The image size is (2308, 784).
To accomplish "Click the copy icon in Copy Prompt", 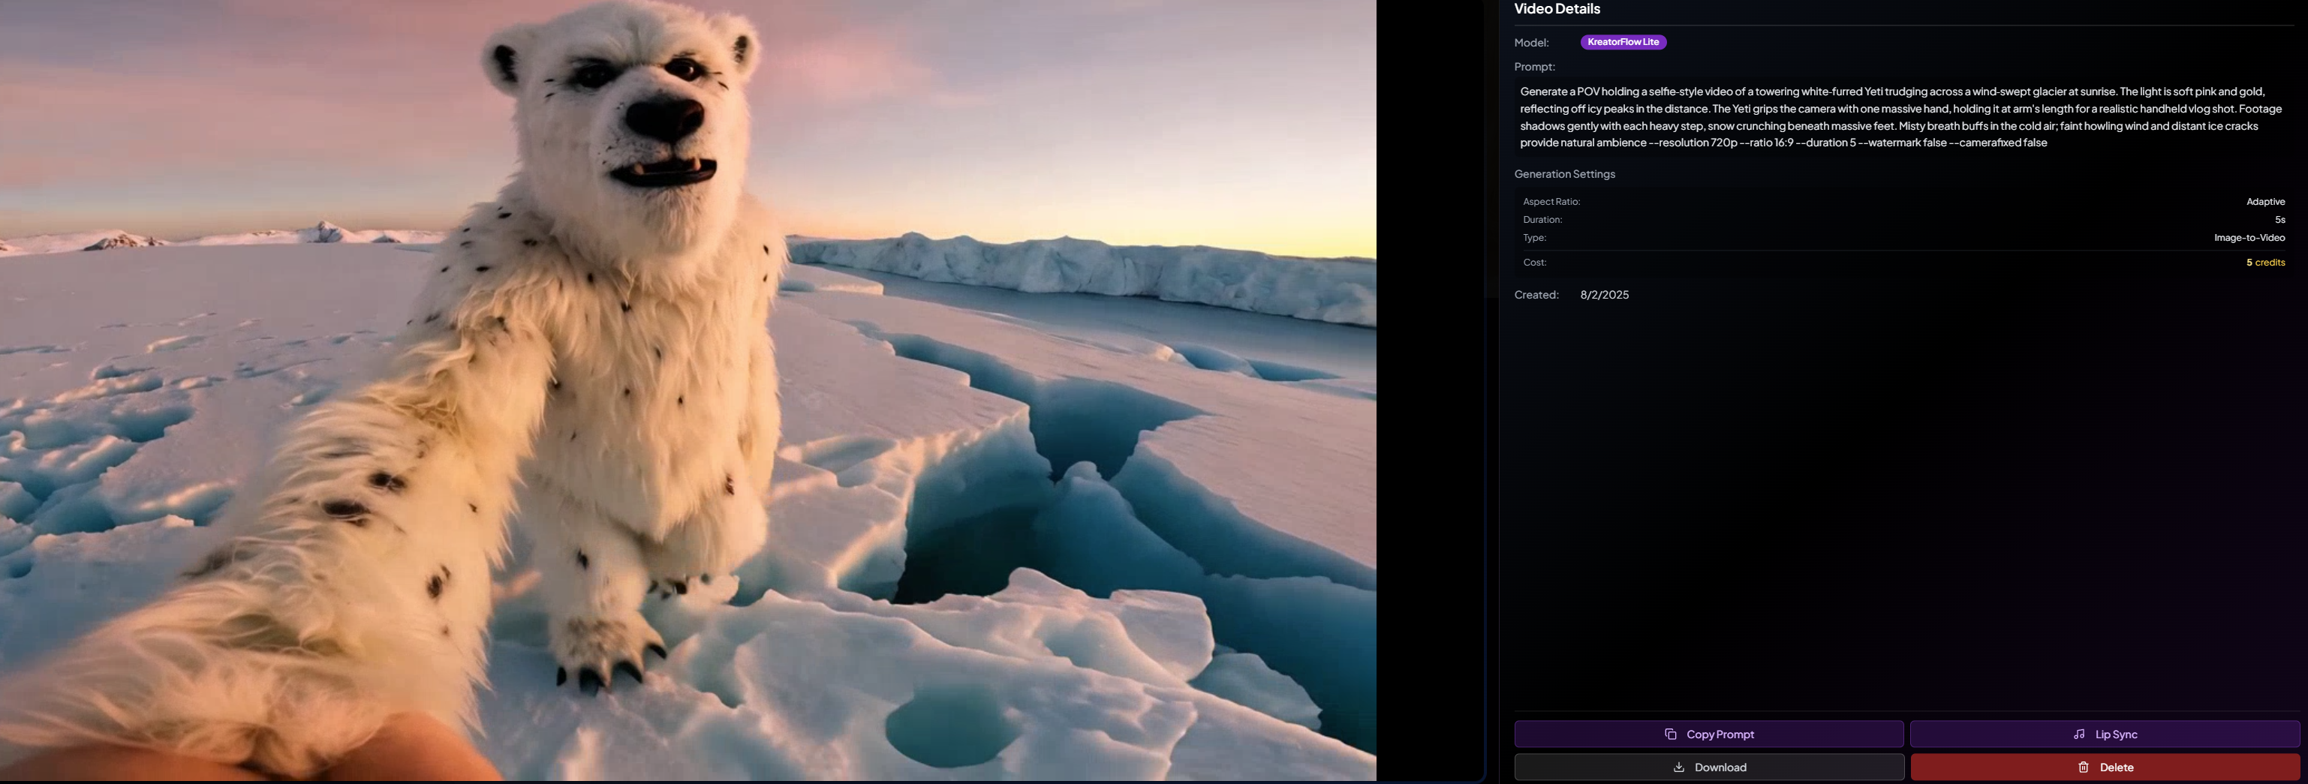I will point(1670,734).
